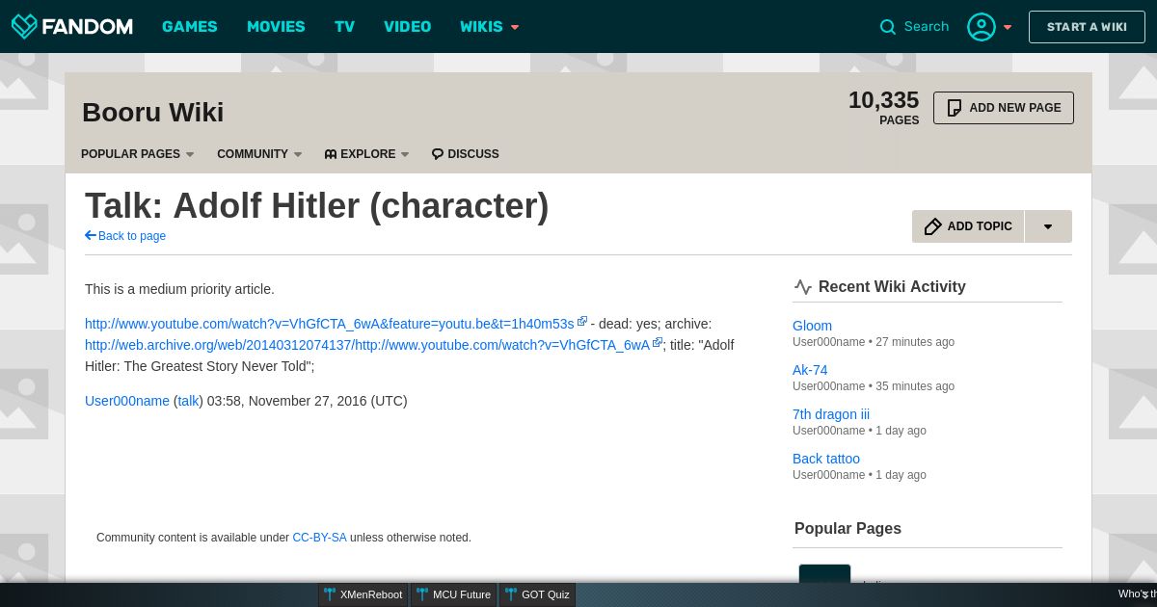
Task: Click the Add Topic button
Action: pyautogui.click(x=968, y=226)
